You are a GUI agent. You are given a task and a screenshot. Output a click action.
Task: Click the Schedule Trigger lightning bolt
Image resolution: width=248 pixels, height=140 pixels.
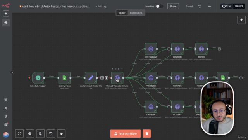(x=29, y=78)
